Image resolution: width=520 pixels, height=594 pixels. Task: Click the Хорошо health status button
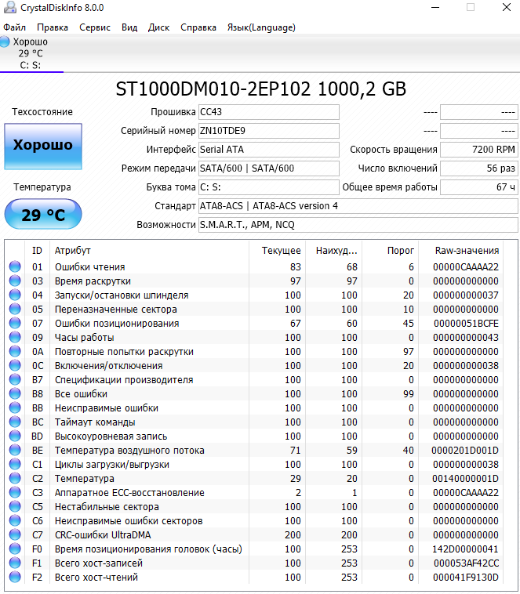(x=42, y=146)
